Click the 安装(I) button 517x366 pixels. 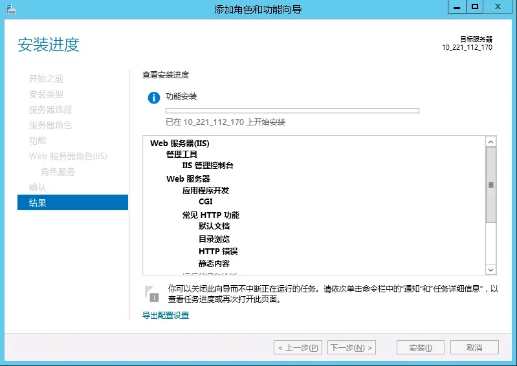421,347
